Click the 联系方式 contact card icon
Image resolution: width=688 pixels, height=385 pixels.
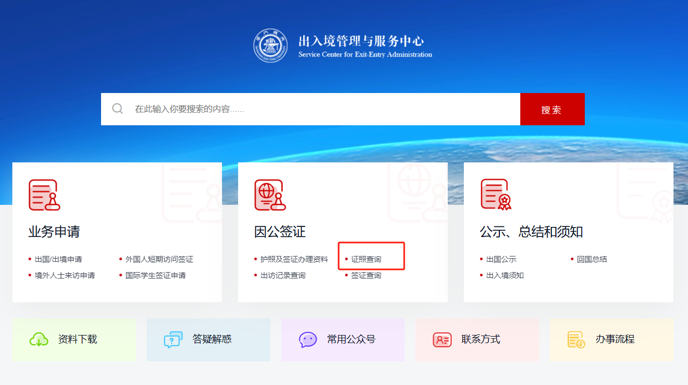click(x=442, y=339)
